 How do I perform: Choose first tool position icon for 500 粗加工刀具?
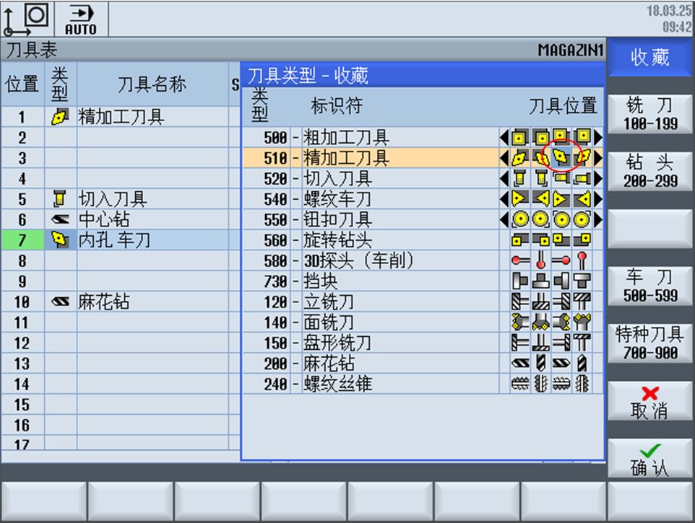click(x=519, y=138)
